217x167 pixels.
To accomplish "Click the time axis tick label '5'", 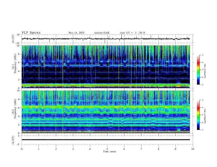I will (x=107, y=149).
